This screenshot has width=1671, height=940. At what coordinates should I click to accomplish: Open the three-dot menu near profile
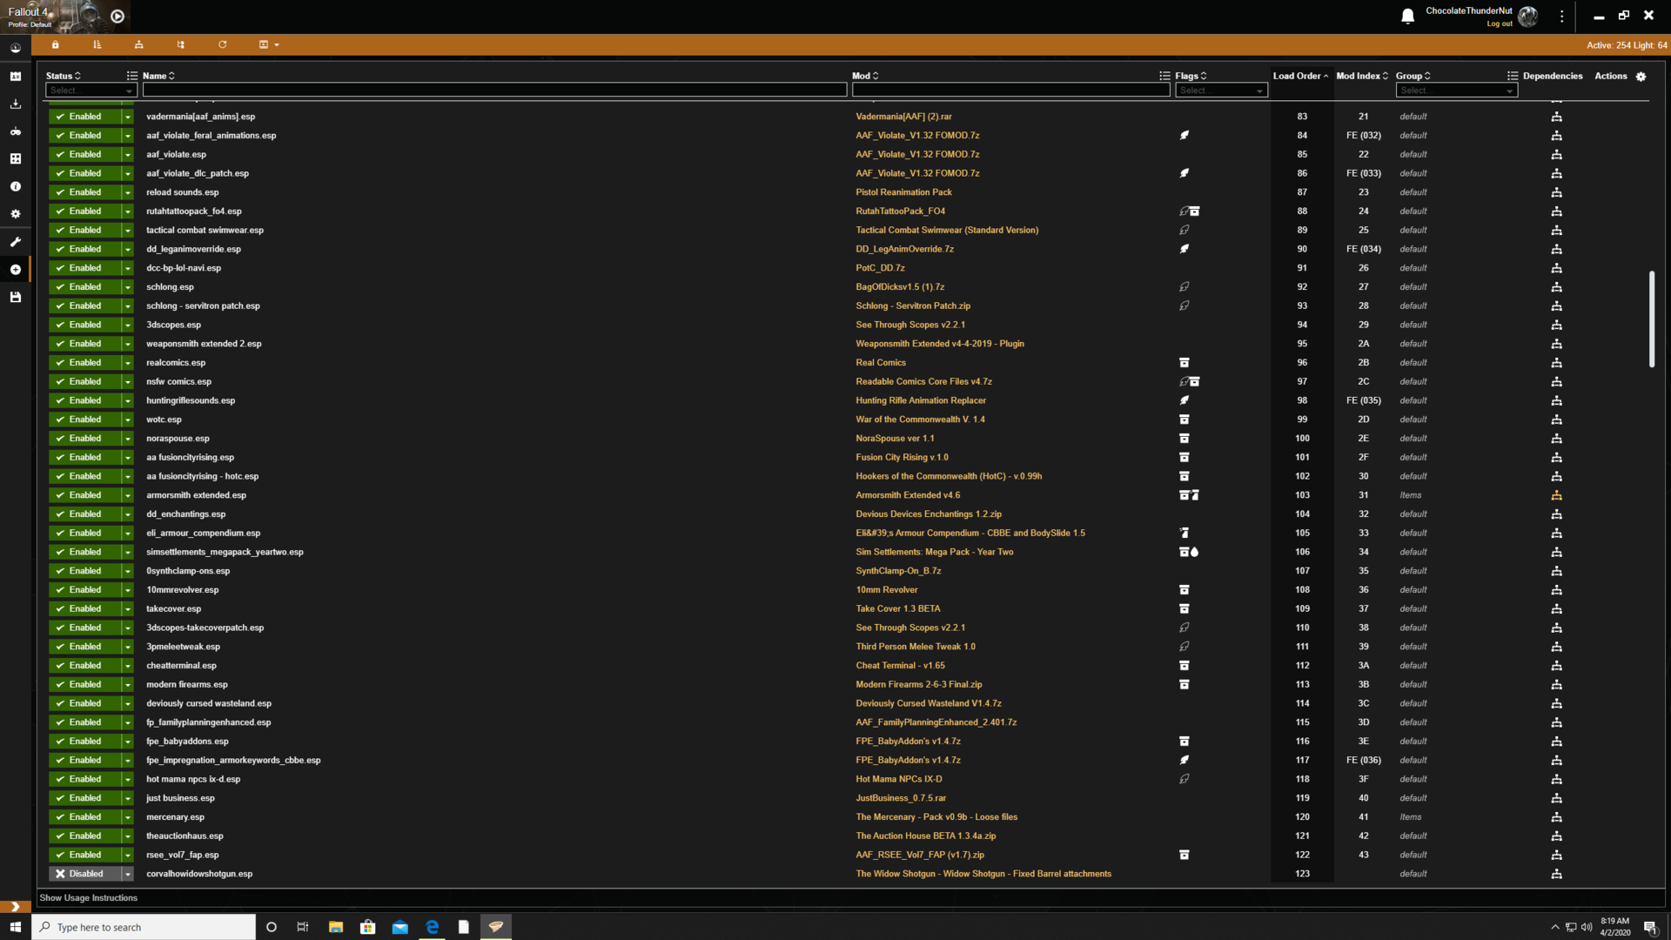pos(1561,16)
